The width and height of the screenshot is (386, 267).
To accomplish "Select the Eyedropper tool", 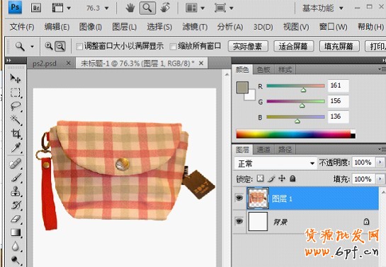I will (16, 148).
